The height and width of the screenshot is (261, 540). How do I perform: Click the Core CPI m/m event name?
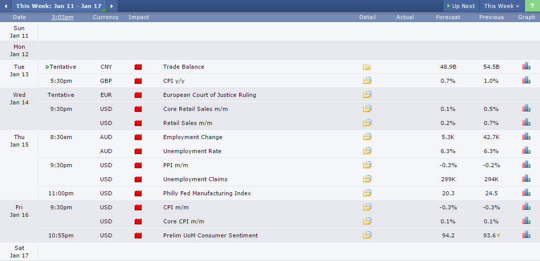pos(183,221)
